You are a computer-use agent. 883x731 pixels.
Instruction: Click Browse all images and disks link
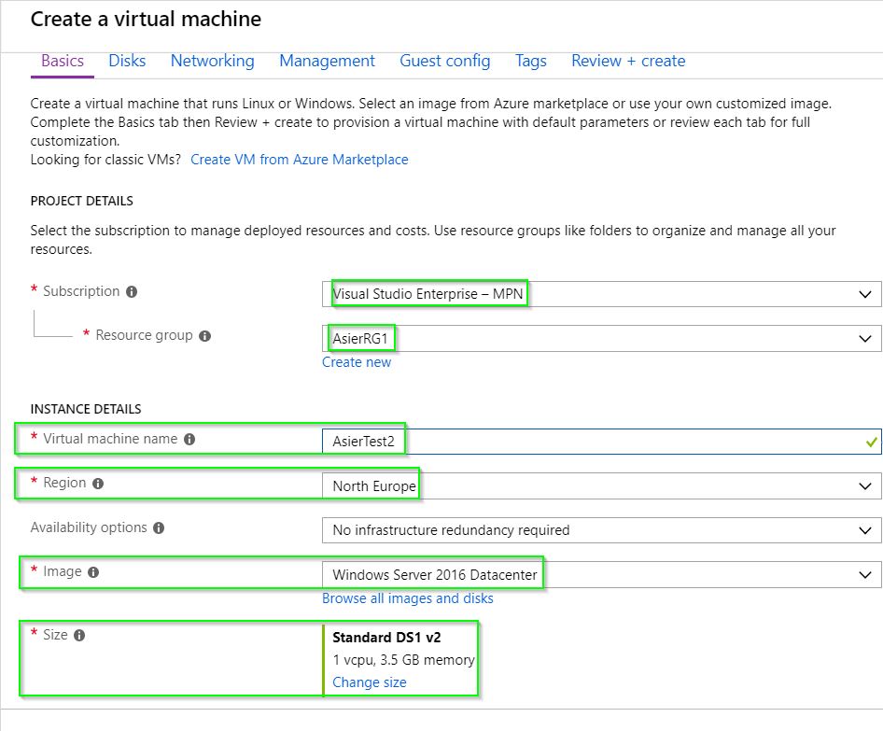(408, 598)
